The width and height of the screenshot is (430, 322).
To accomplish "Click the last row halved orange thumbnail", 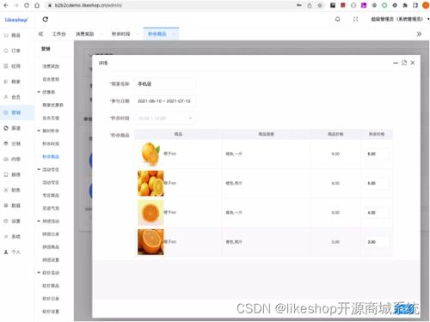I will pyautogui.click(x=150, y=242).
